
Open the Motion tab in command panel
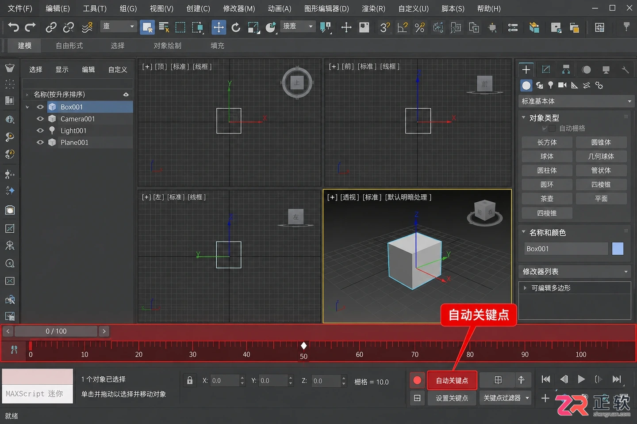(586, 69)
